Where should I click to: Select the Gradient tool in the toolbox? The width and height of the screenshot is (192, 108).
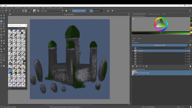[x=1, y=40]
